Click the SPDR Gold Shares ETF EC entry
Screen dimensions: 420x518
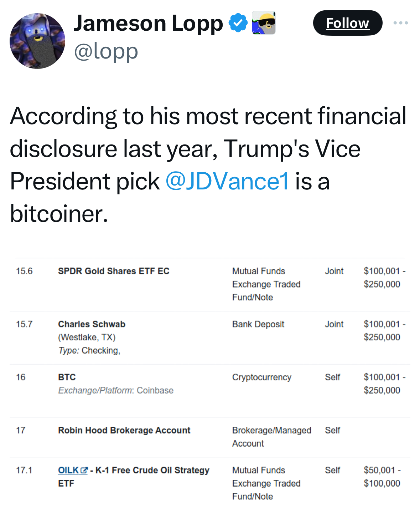114,271
